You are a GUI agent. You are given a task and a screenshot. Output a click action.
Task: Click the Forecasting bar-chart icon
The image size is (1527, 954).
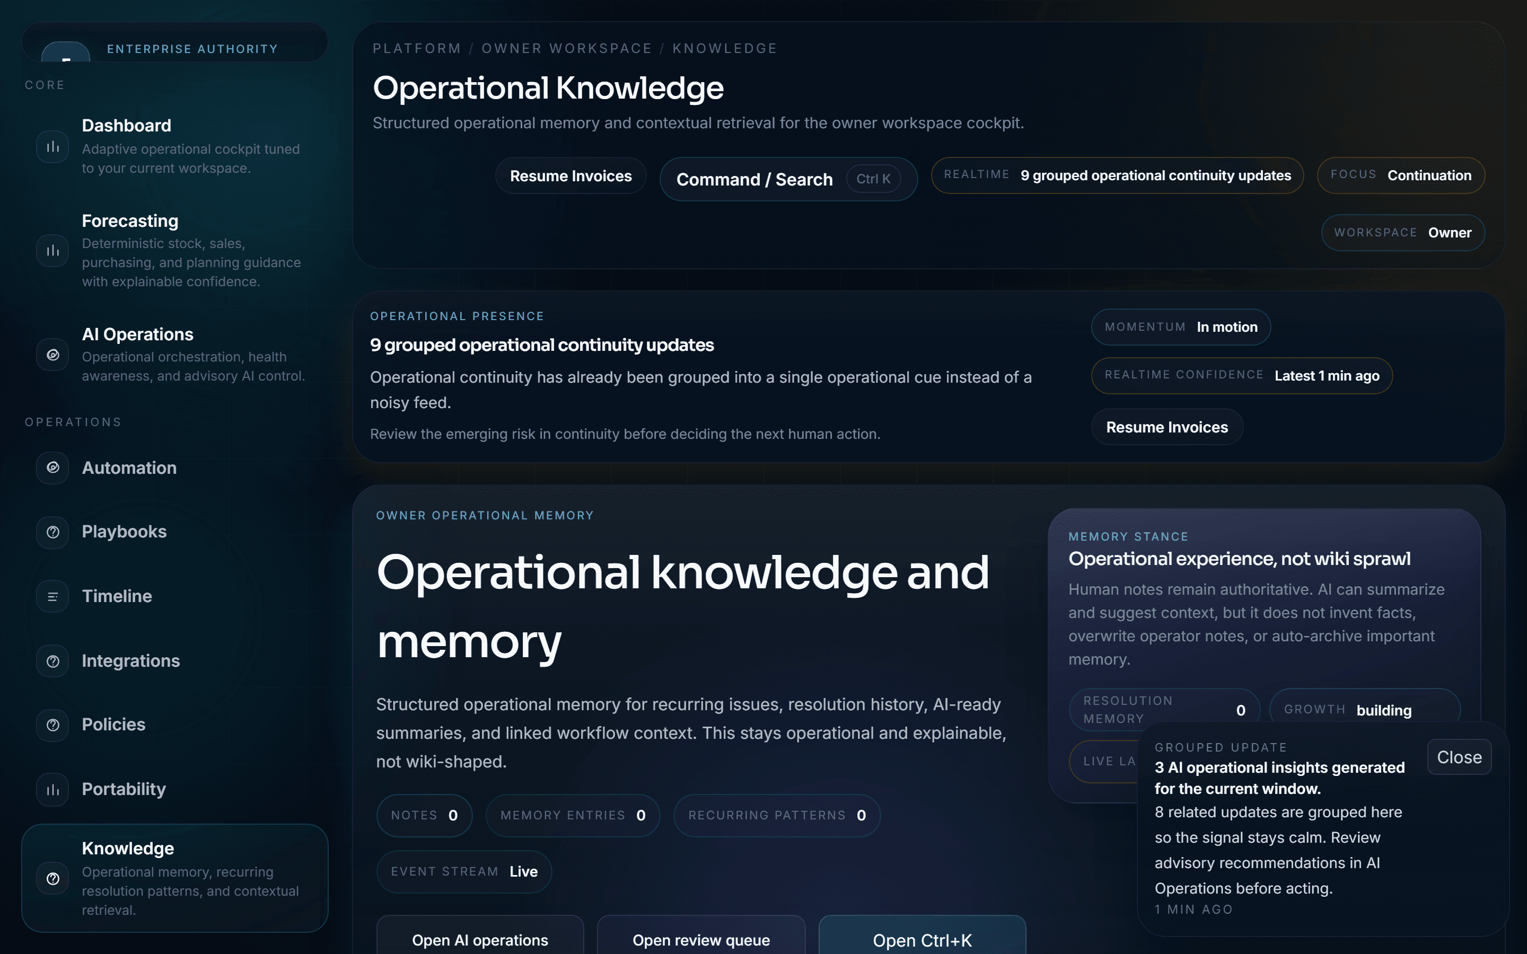click(52, 251)
